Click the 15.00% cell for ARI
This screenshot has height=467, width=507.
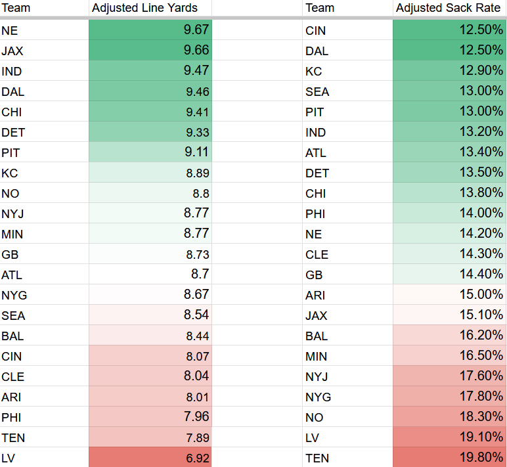click(449, 295)
